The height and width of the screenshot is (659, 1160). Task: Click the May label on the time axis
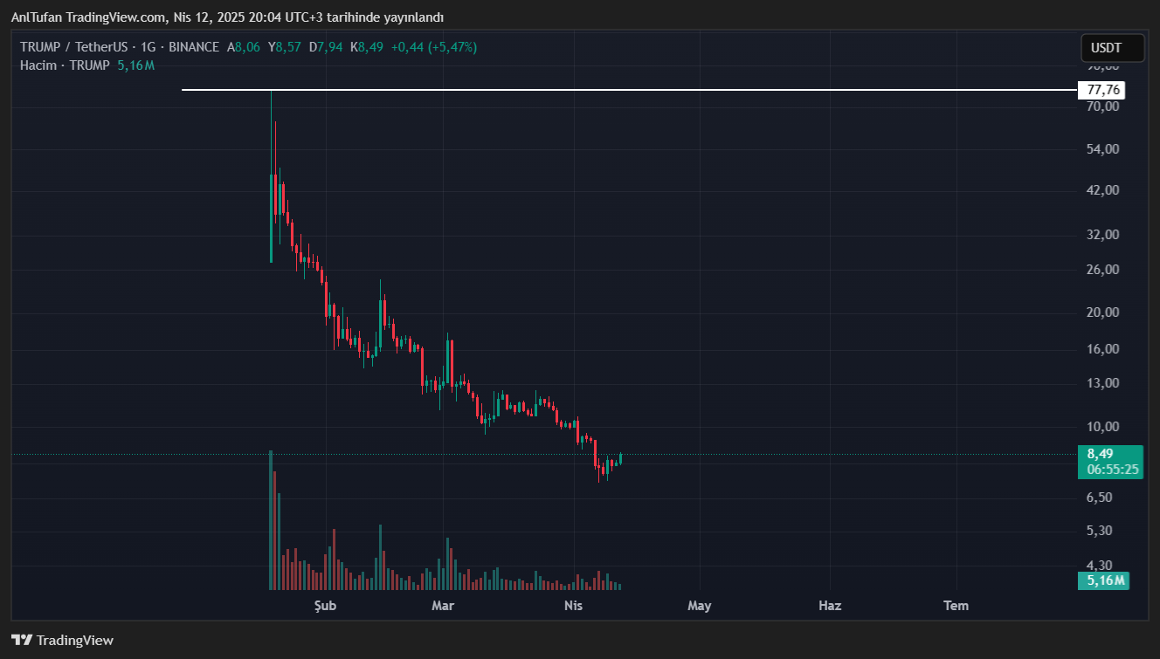tap(700, 605)
